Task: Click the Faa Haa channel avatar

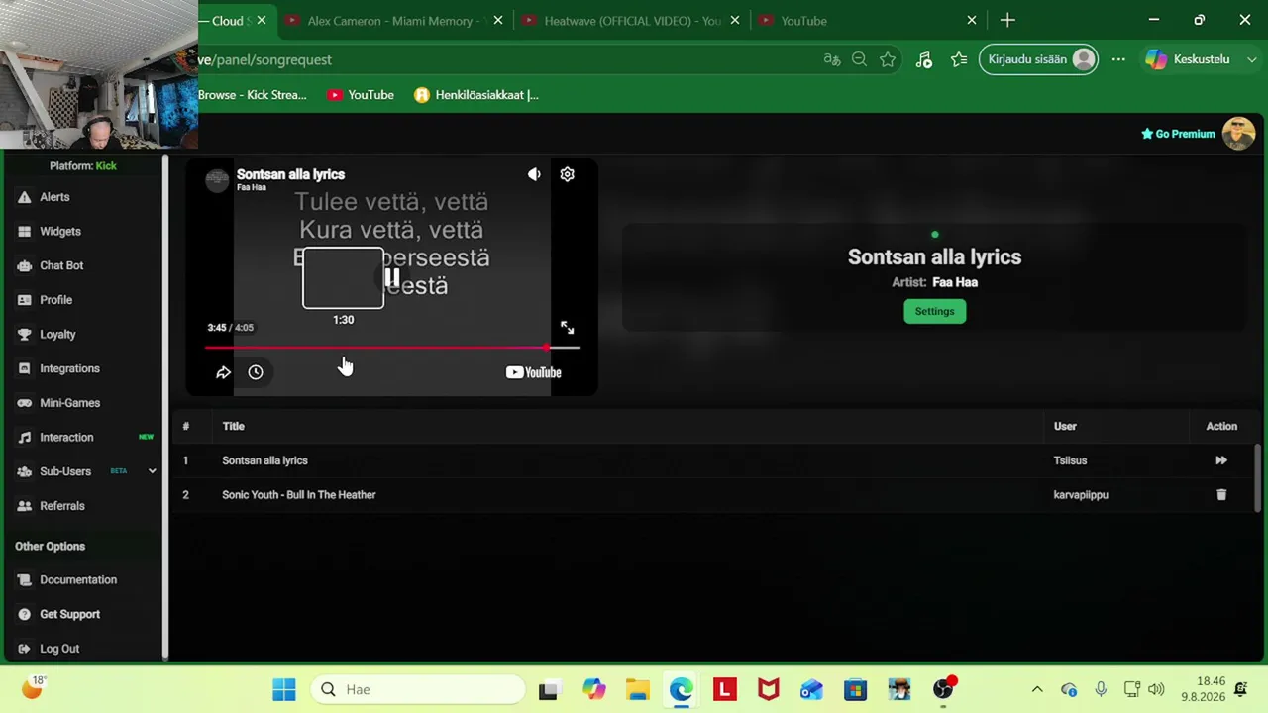Action: 217,179
